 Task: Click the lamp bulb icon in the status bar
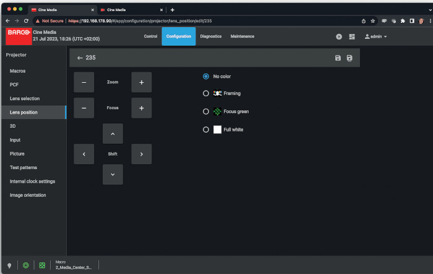(x=9, y=265)
